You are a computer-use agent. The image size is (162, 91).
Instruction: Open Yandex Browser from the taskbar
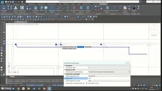click(24, 88)
